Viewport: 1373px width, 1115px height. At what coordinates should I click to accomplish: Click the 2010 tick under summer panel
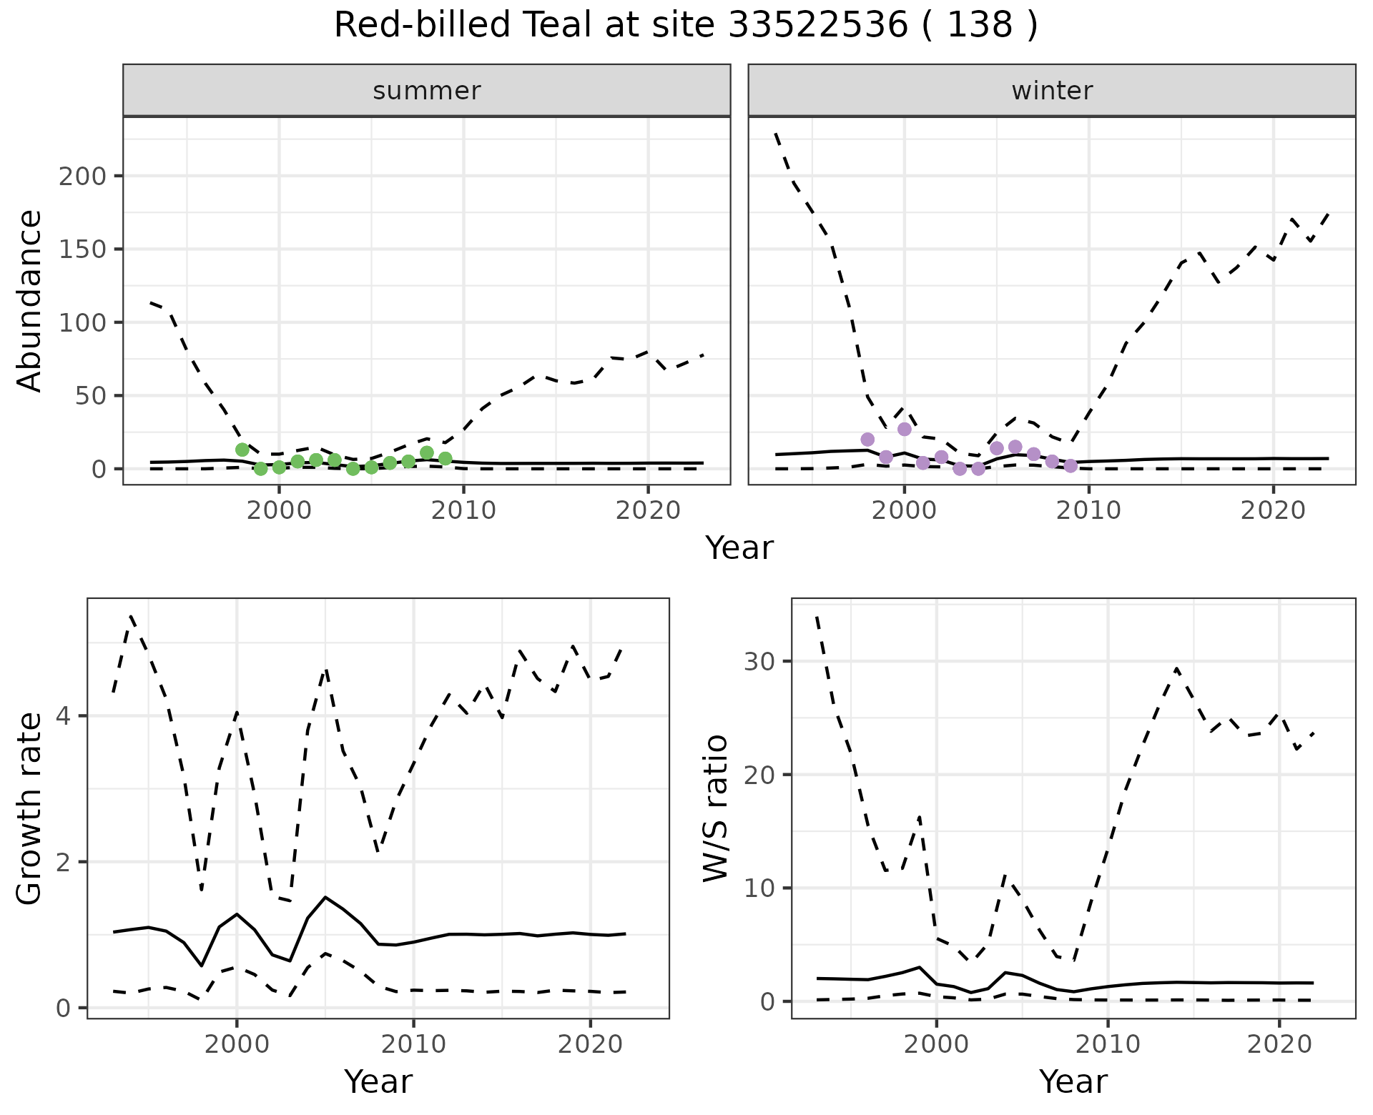pos(463,510)
